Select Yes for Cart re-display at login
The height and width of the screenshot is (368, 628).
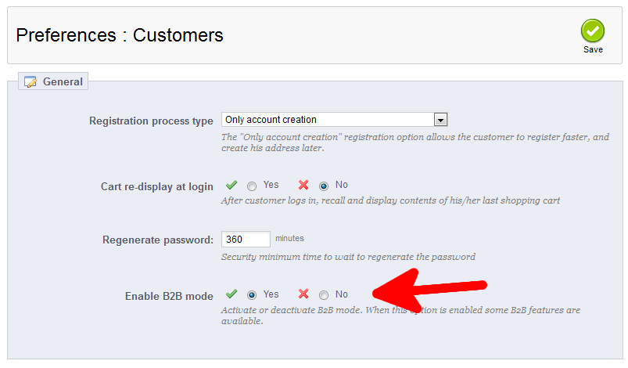[x=252, y=186]
